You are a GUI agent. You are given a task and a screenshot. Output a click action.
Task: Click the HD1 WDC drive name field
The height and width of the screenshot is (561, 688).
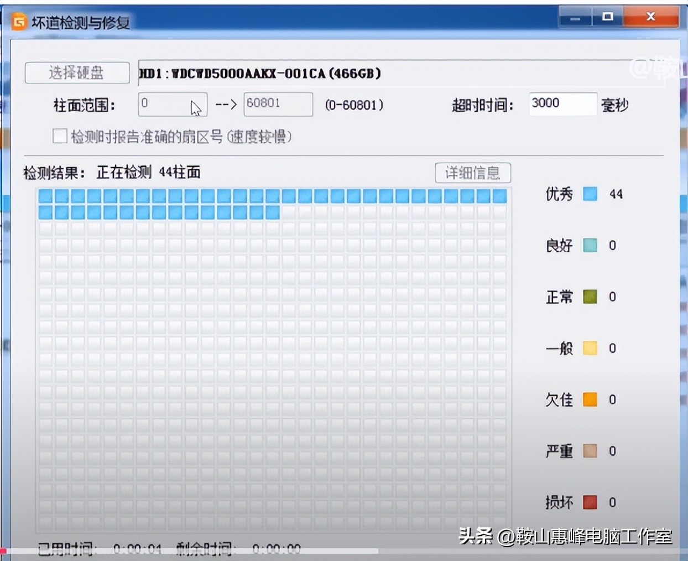[x=260, y=72]
